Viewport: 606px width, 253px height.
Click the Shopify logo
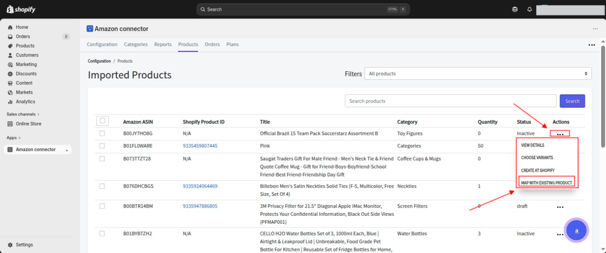[21, 9]
